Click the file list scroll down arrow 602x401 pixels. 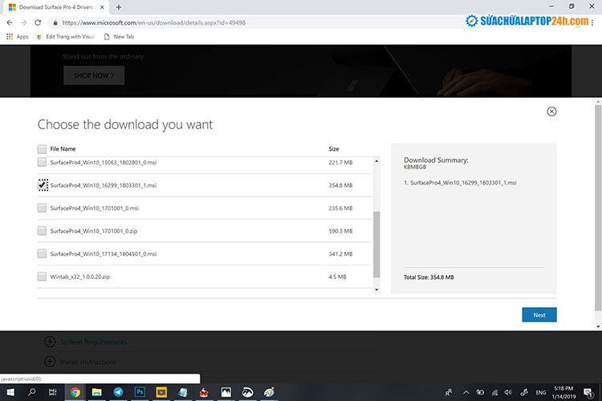pyautogui.click(x=376, y=290)
